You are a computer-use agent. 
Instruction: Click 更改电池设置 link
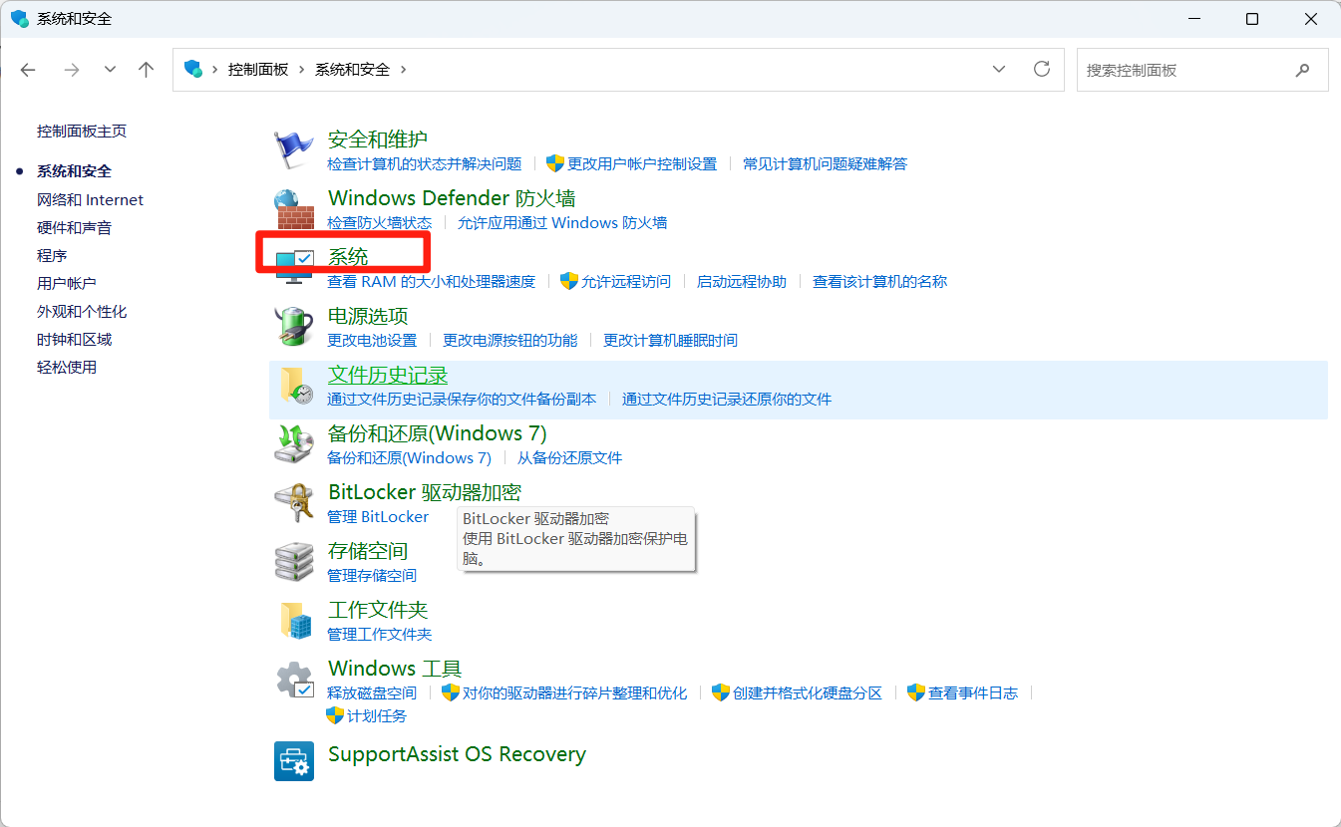click(372, 341)
